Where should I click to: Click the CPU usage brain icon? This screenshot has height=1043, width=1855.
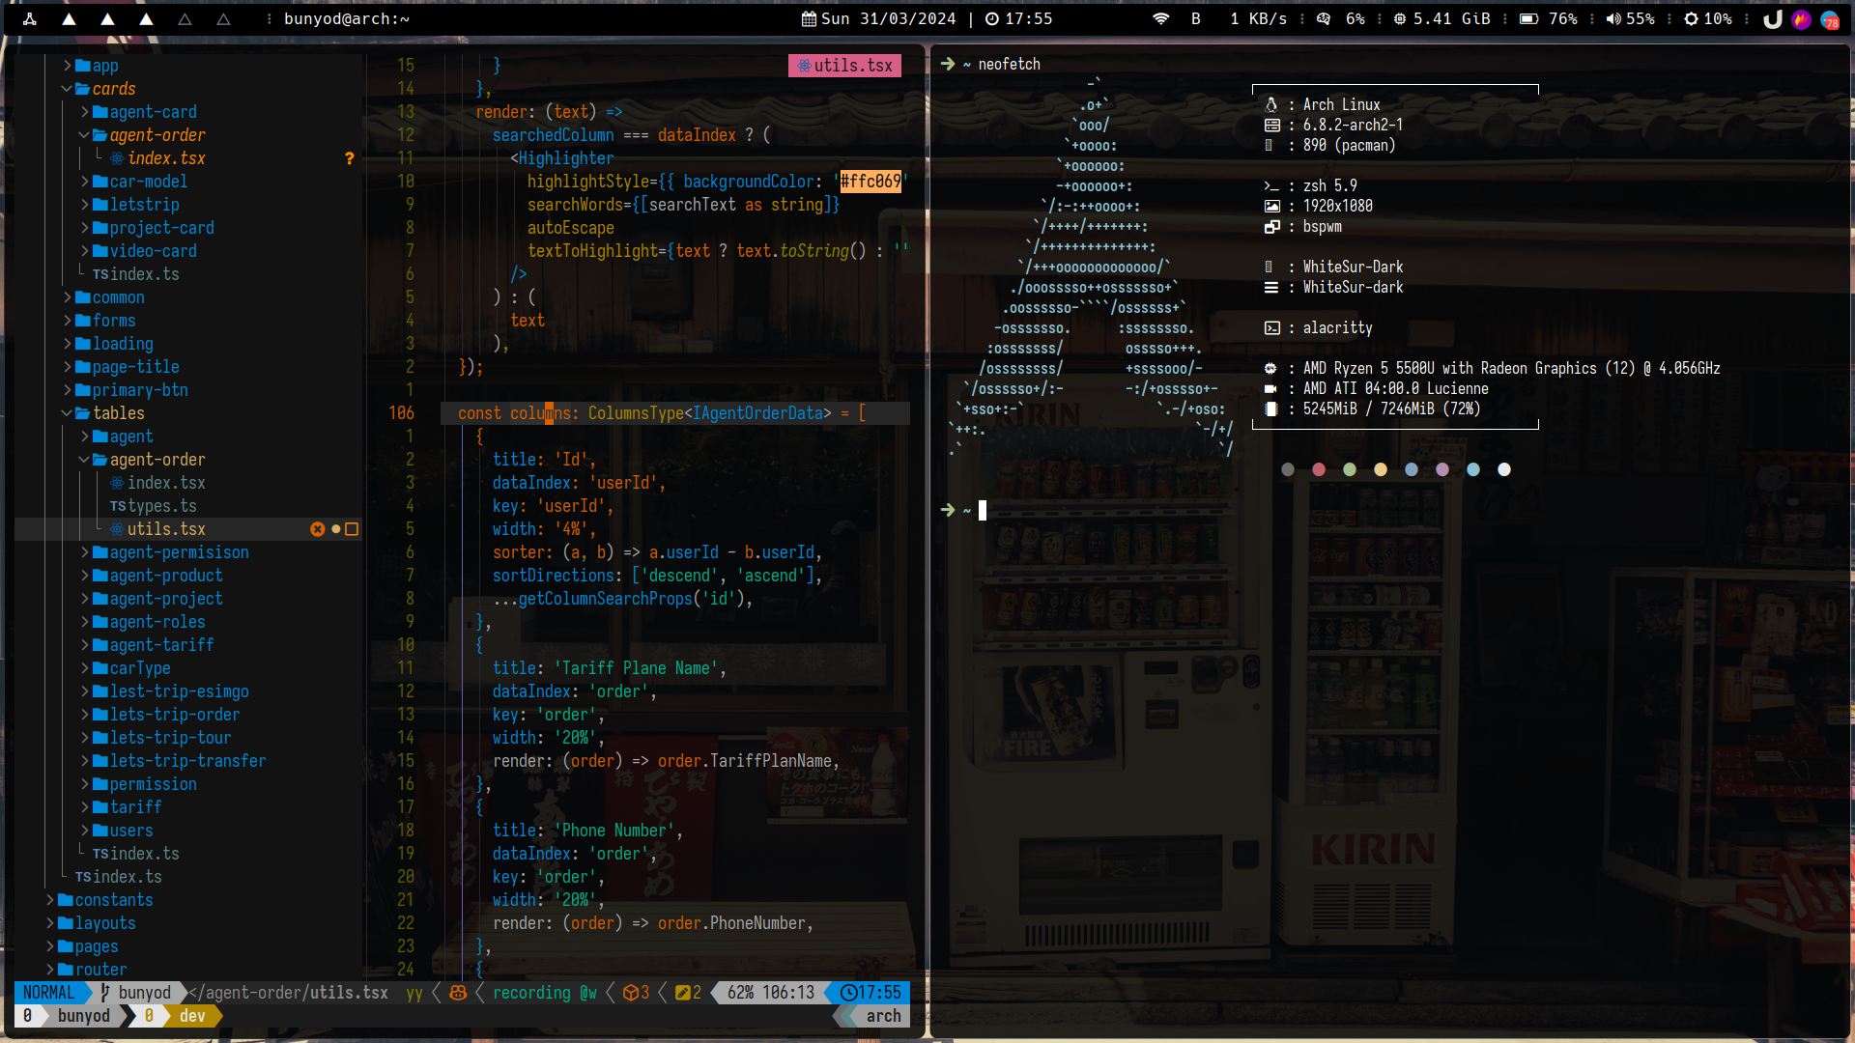pyautogui.click(x=1324, y=18)
